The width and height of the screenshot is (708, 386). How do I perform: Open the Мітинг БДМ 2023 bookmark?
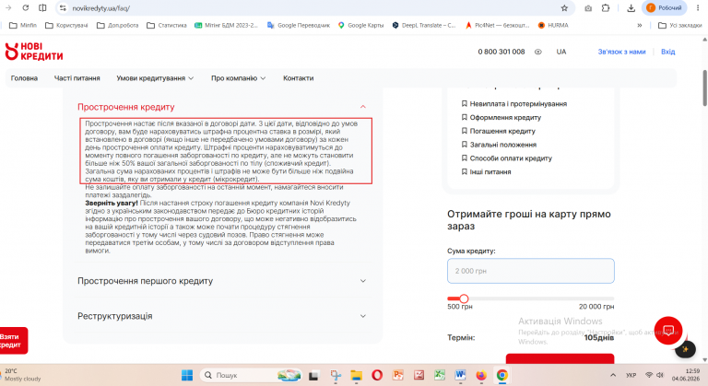[226, 25]
